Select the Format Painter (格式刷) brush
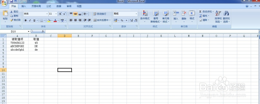This screenshot has height=104, width=260. (15, 20)
